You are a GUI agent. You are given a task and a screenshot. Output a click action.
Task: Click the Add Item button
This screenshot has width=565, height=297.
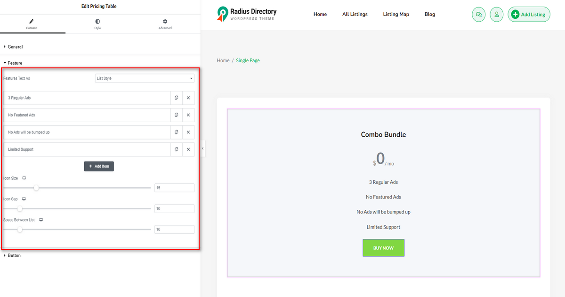(99, 166)
